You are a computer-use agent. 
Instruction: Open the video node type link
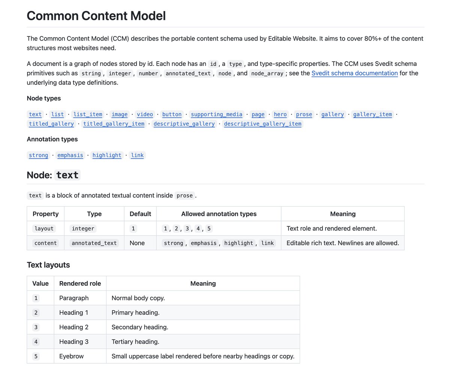[145, 114]
